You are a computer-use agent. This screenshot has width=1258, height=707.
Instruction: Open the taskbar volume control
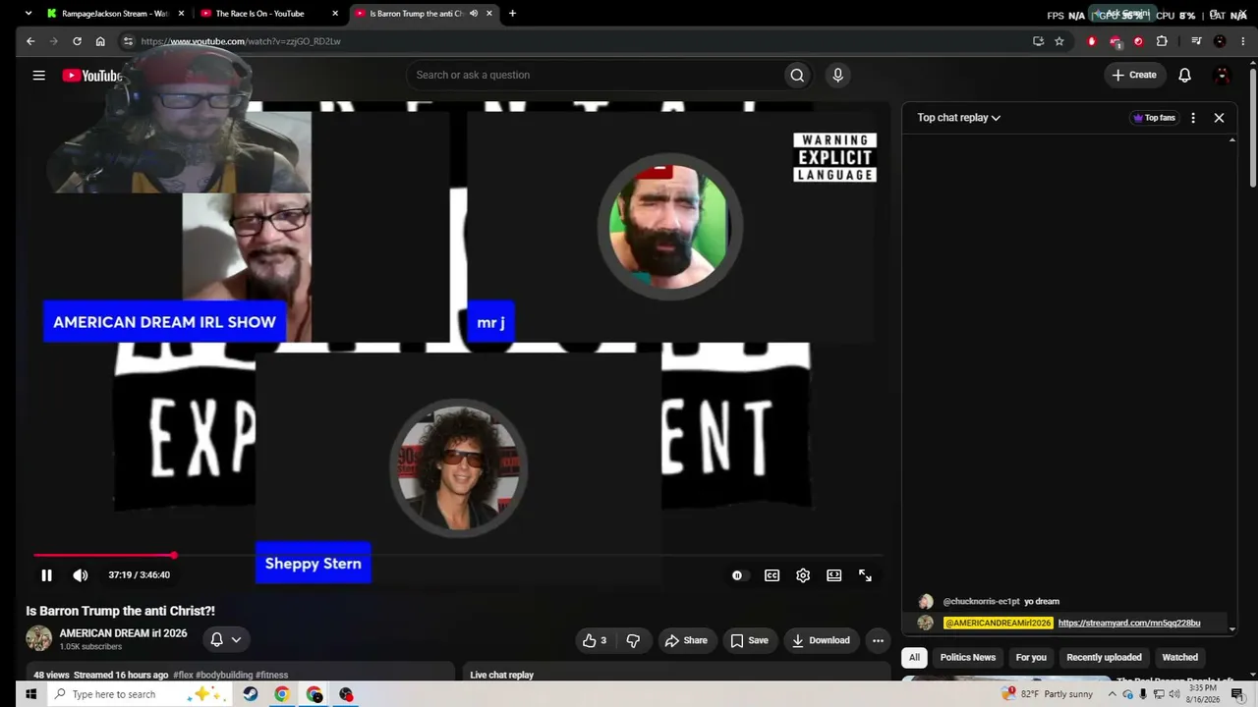click(1174, 694)
